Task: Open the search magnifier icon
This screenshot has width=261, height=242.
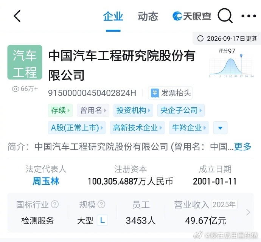Action: 225,16
